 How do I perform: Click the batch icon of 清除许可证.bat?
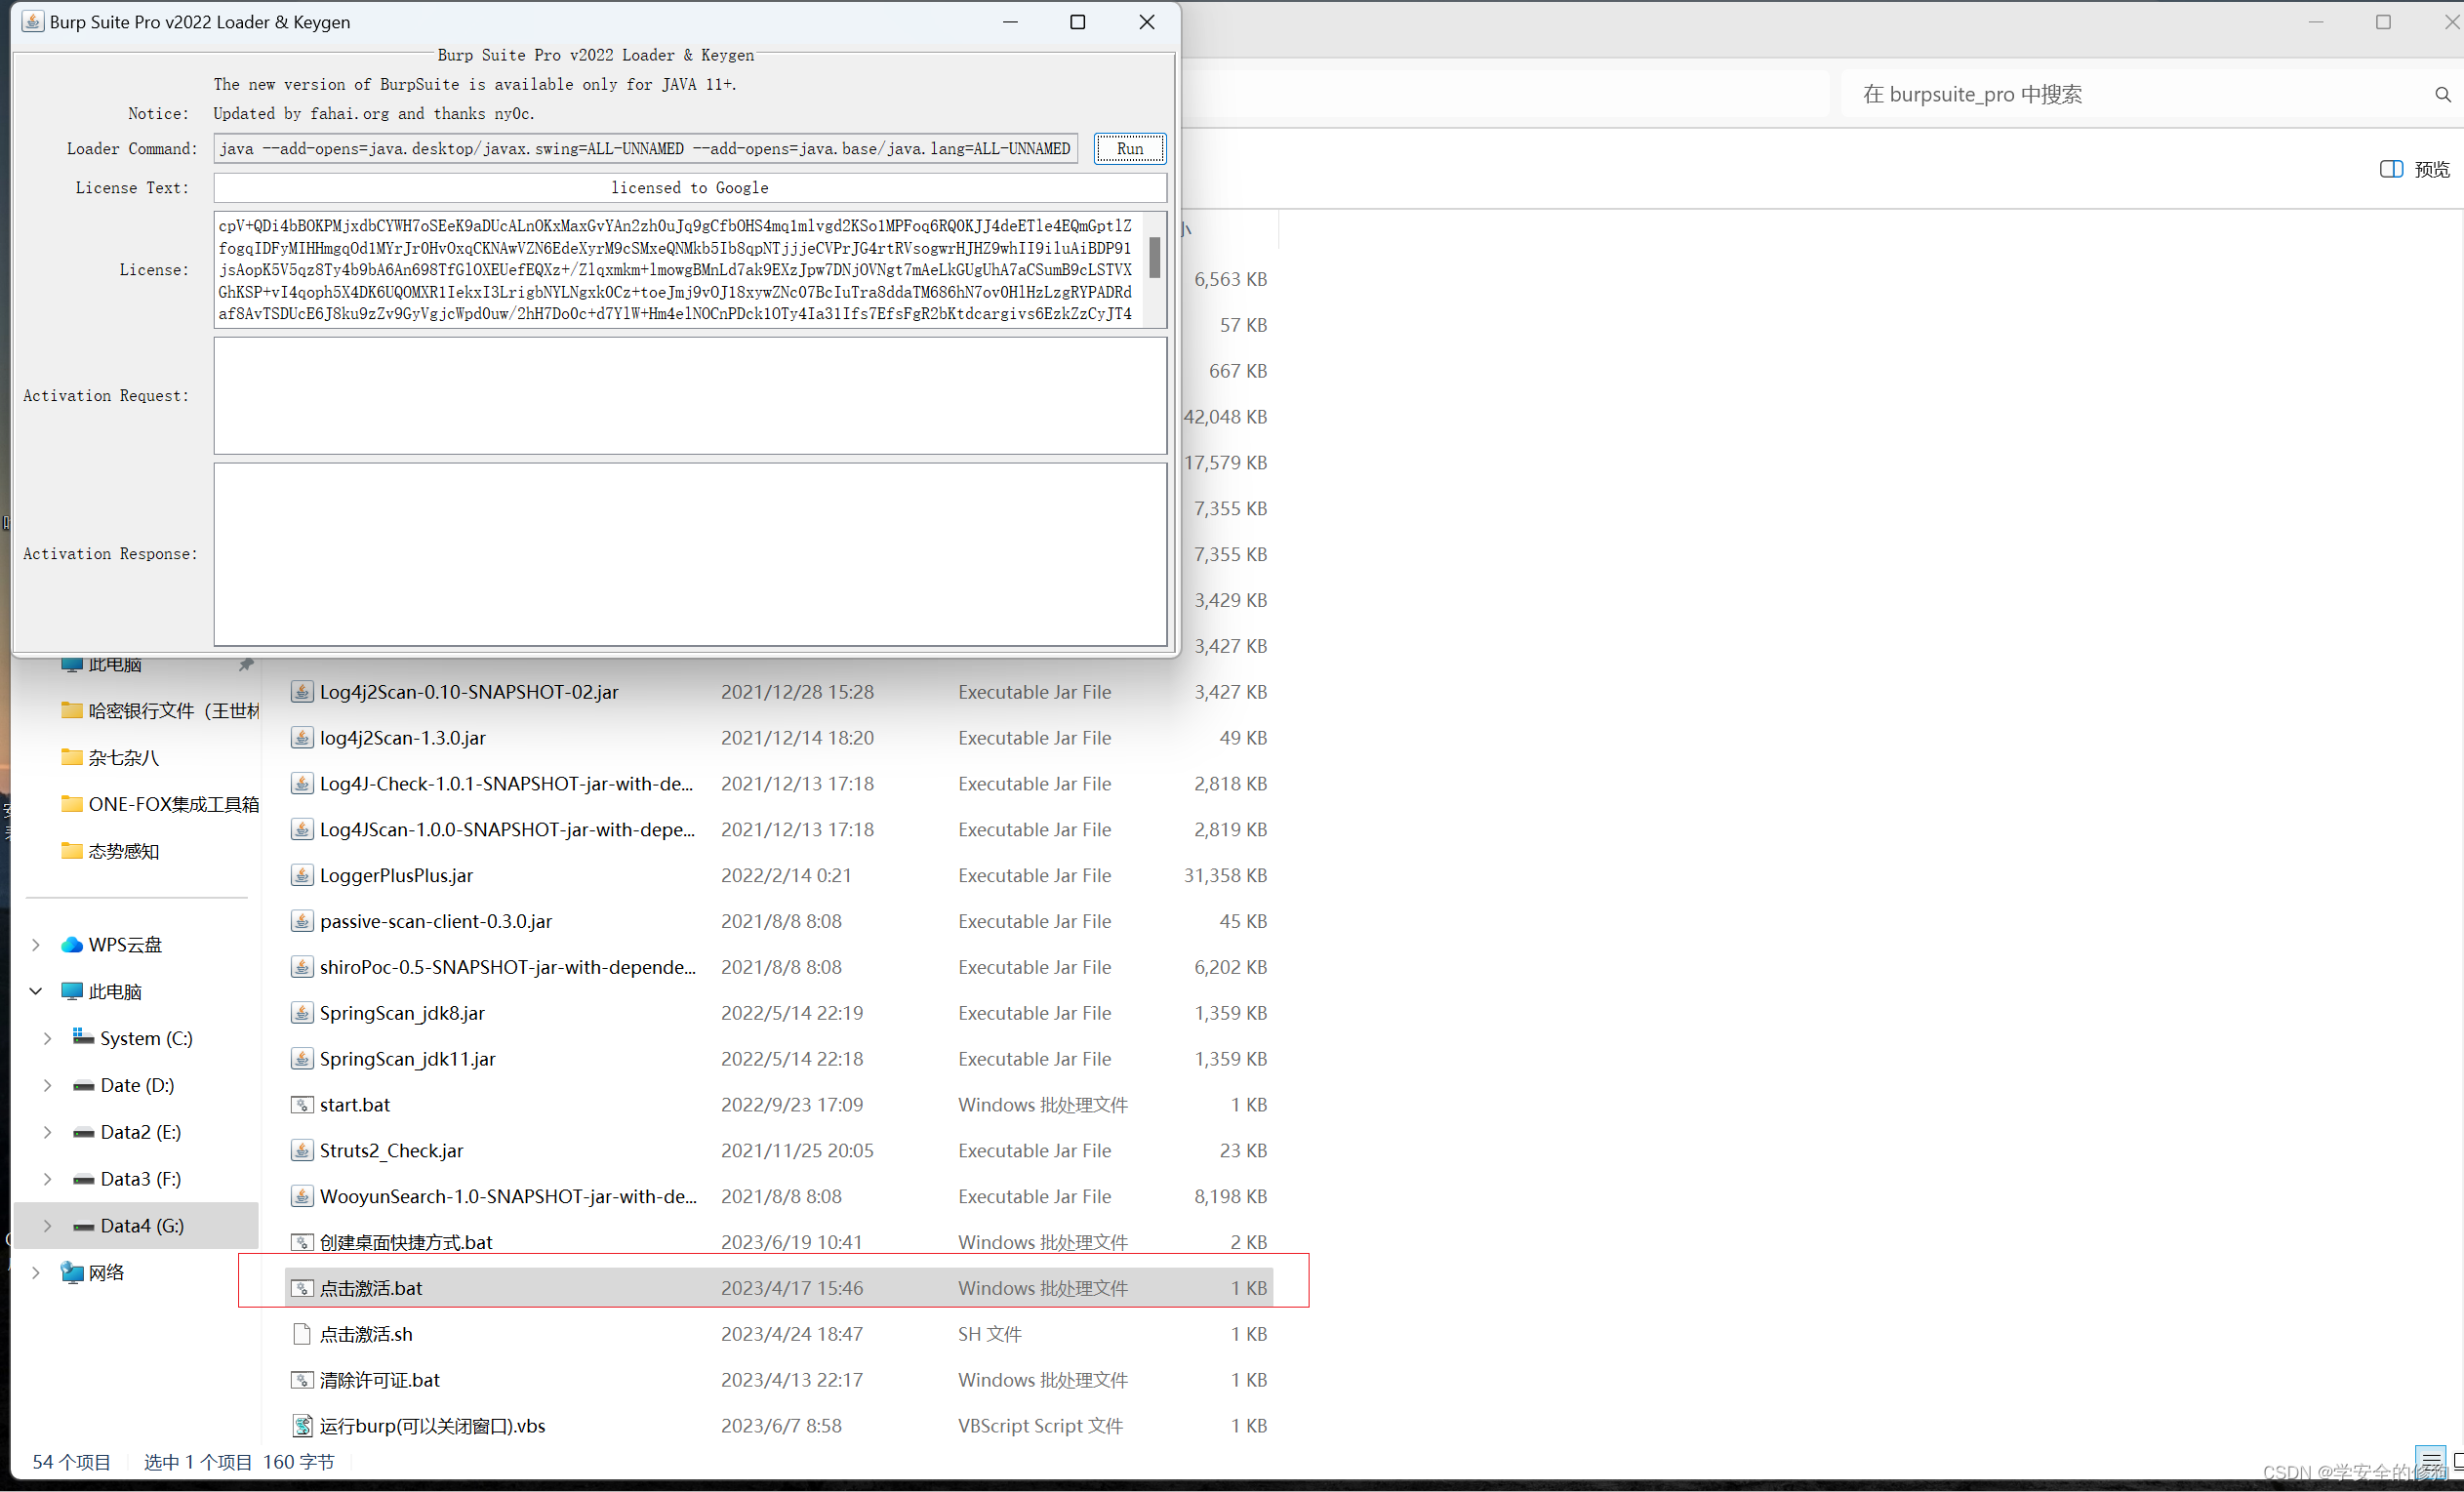point(301,1380)
